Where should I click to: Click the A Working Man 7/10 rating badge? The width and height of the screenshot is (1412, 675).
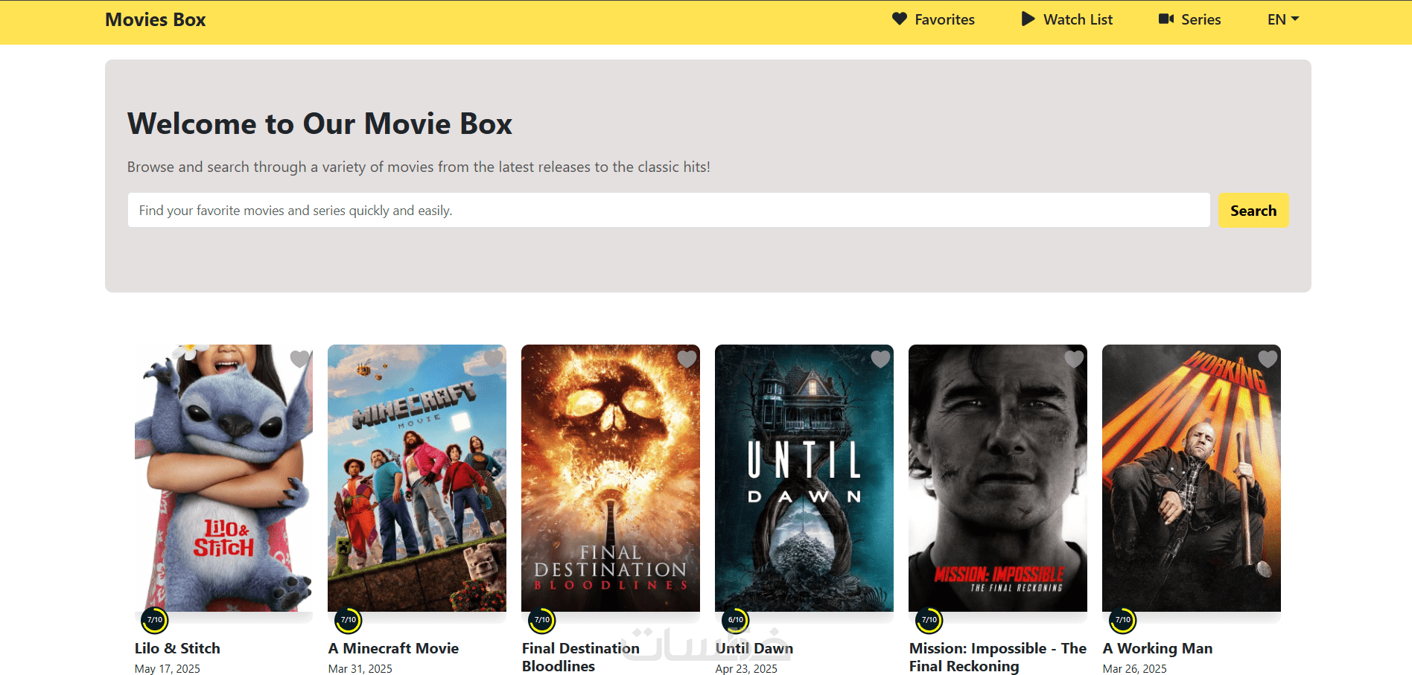point(1123,620)
